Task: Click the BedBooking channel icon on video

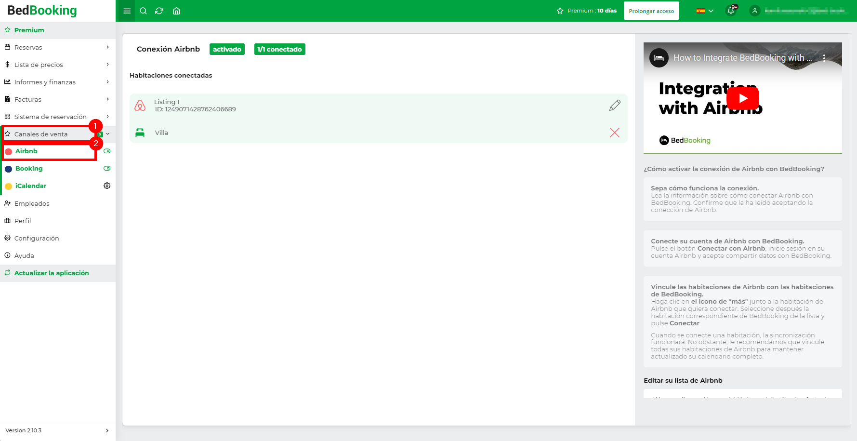Action: coord(659,58)
